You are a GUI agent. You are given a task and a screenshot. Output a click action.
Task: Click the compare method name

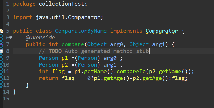tap(73, 44)
